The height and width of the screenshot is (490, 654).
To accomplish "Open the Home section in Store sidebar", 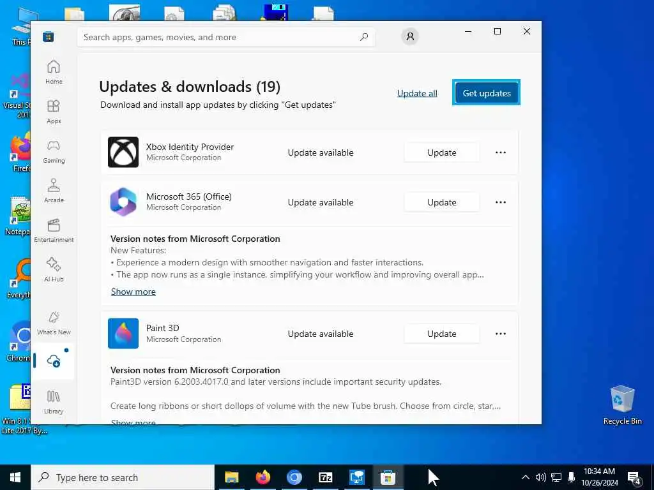I will point(54,72).
